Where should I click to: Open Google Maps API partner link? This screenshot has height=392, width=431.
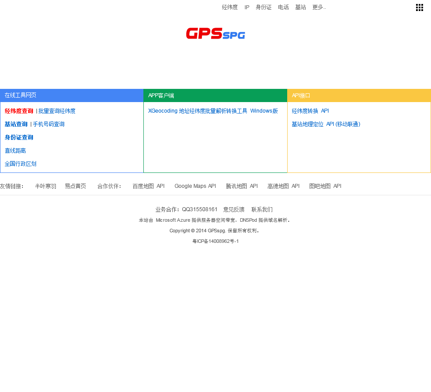195,186
